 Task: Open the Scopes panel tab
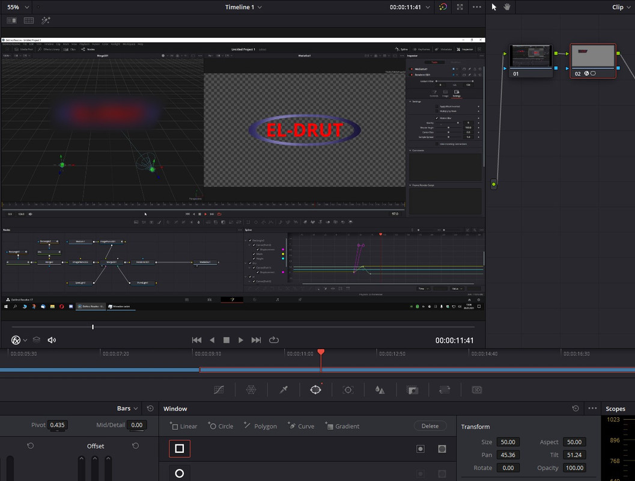[x=615, y=409]
